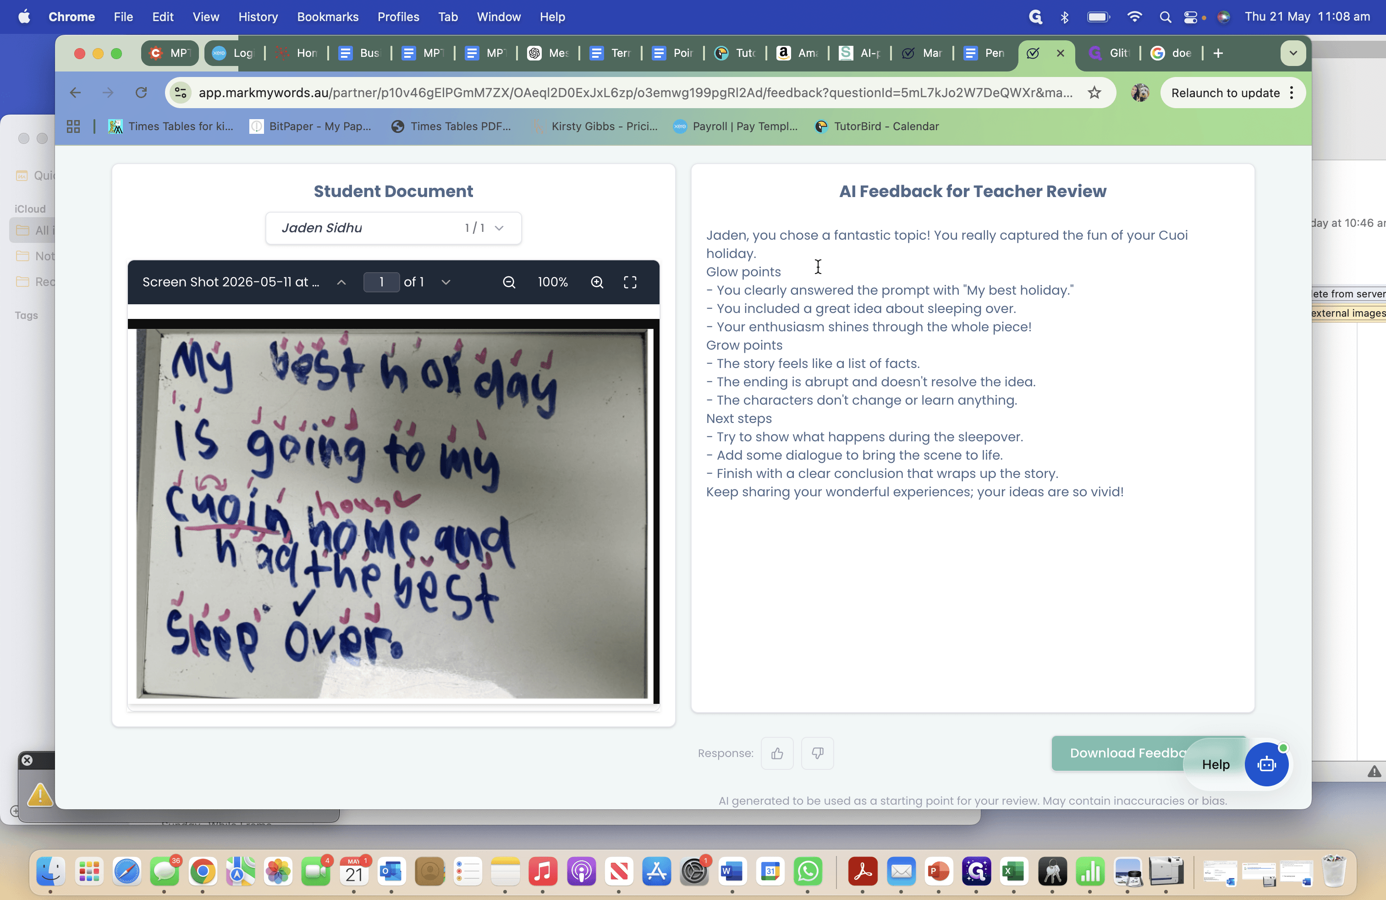Click the page number input field
The image size is (1386, 900).
381,282
